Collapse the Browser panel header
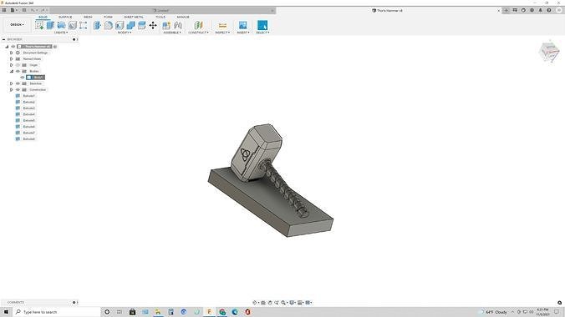 (x=3, y=39)
